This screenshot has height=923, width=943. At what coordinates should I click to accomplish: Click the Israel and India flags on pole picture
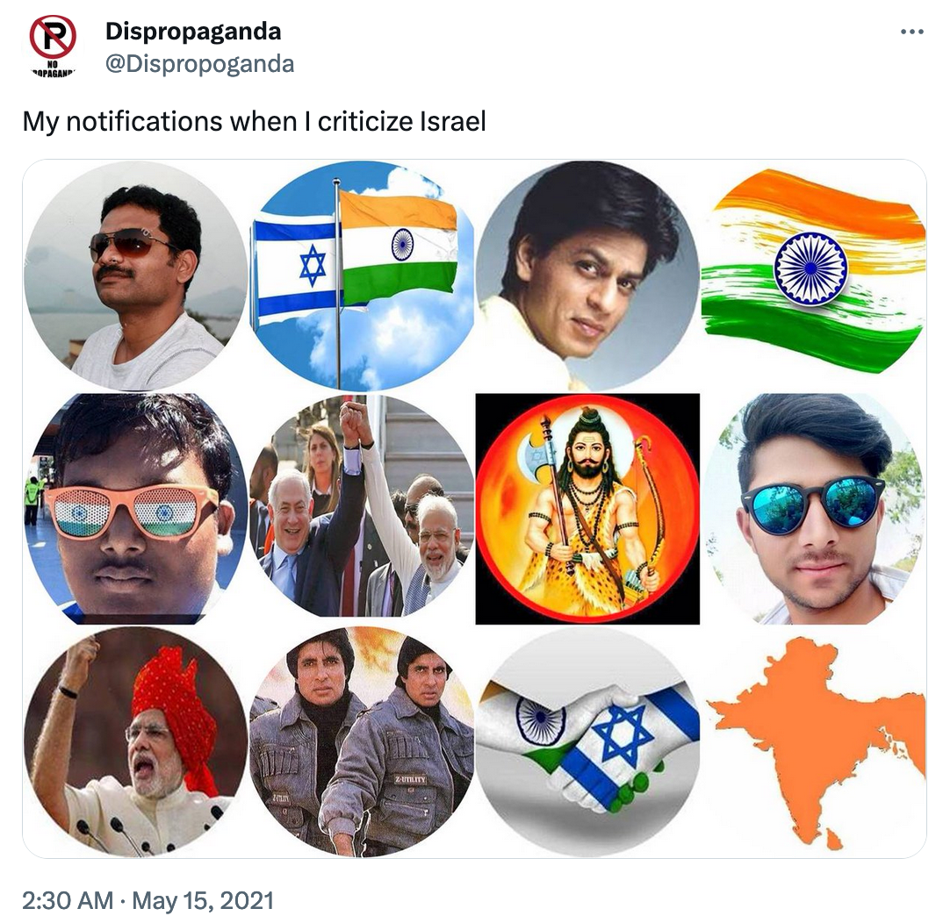point(362,275)
